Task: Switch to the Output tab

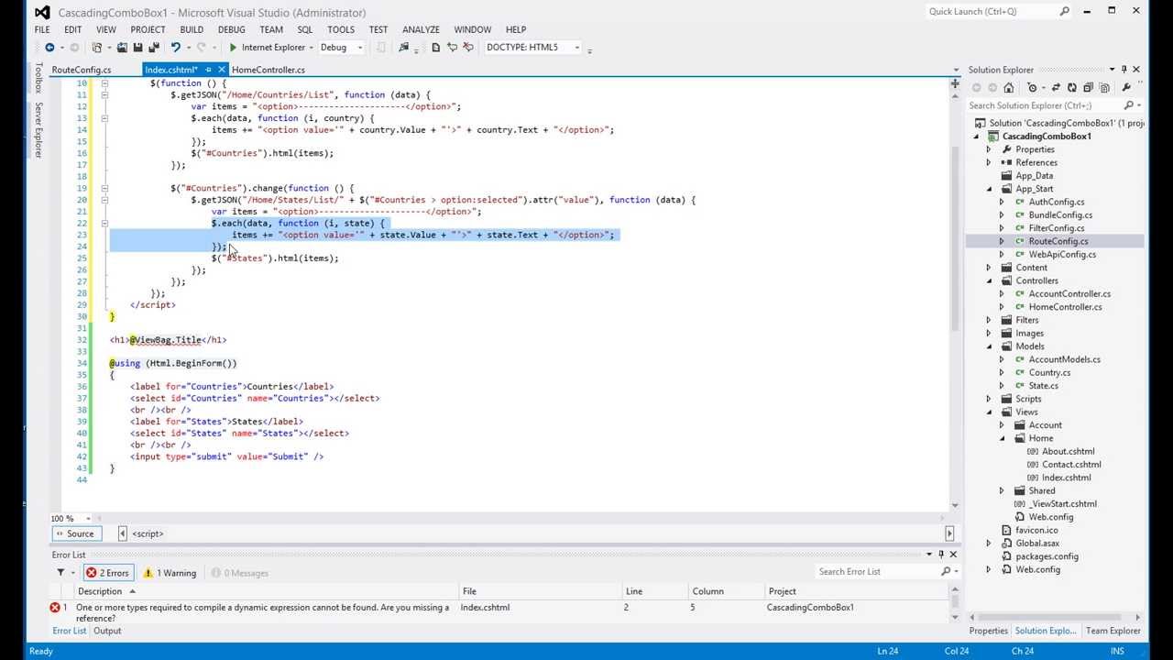Action: [107, 631]
